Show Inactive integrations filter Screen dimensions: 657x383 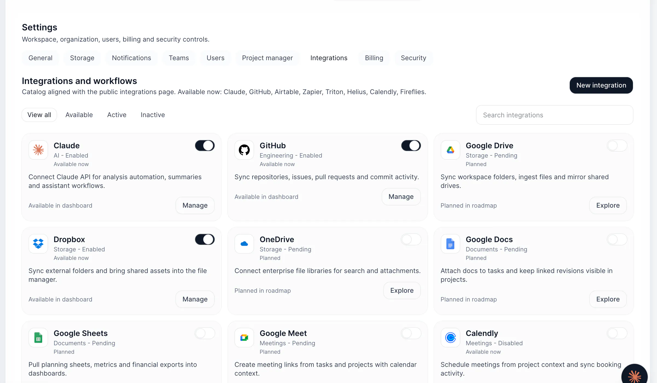[x=153, y=115]
